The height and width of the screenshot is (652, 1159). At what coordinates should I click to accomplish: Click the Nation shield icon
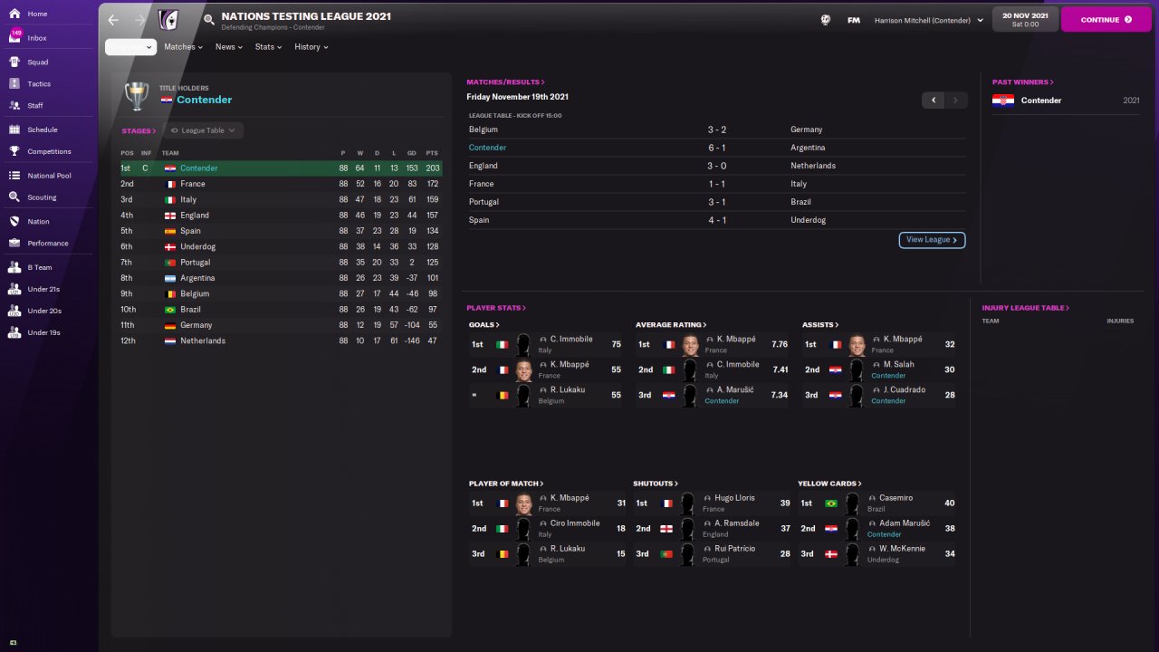coord(14,221)
